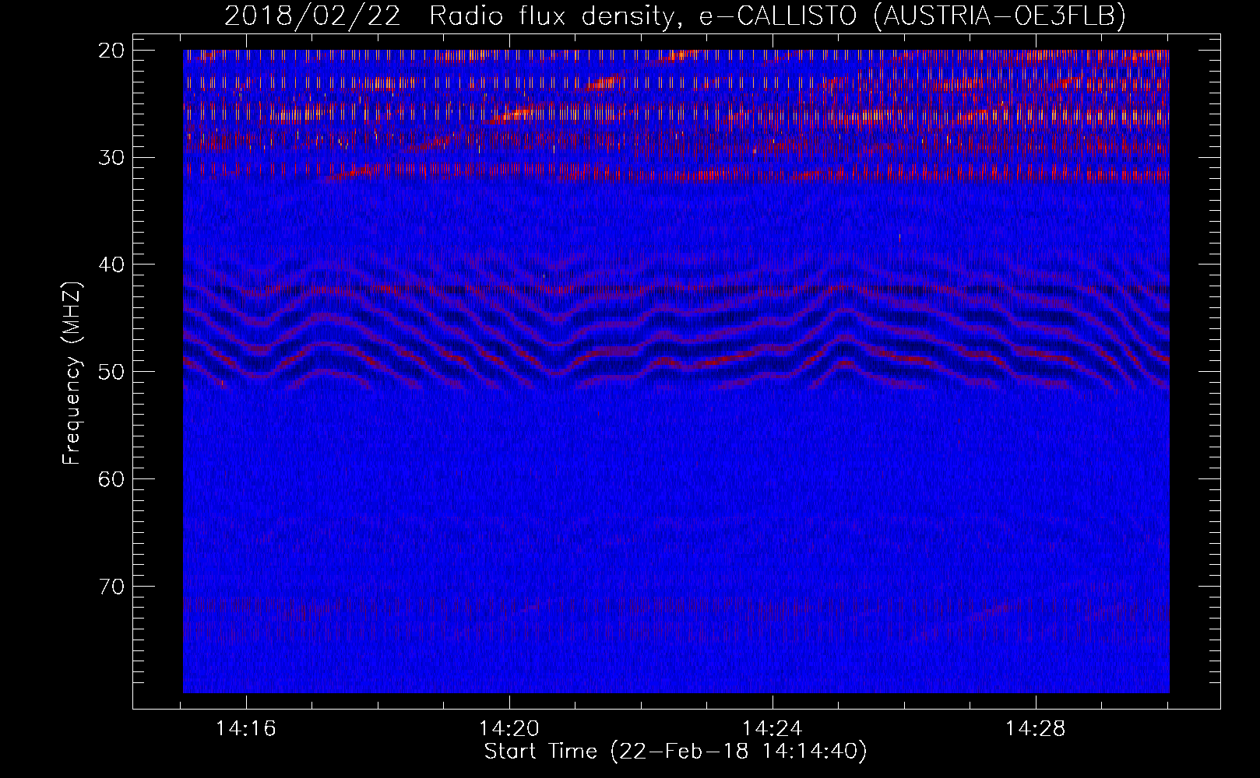This screenshot has height=778, width=1260.
Task: Click the 14:24 time tick label
Action: [x=772, y=729]
